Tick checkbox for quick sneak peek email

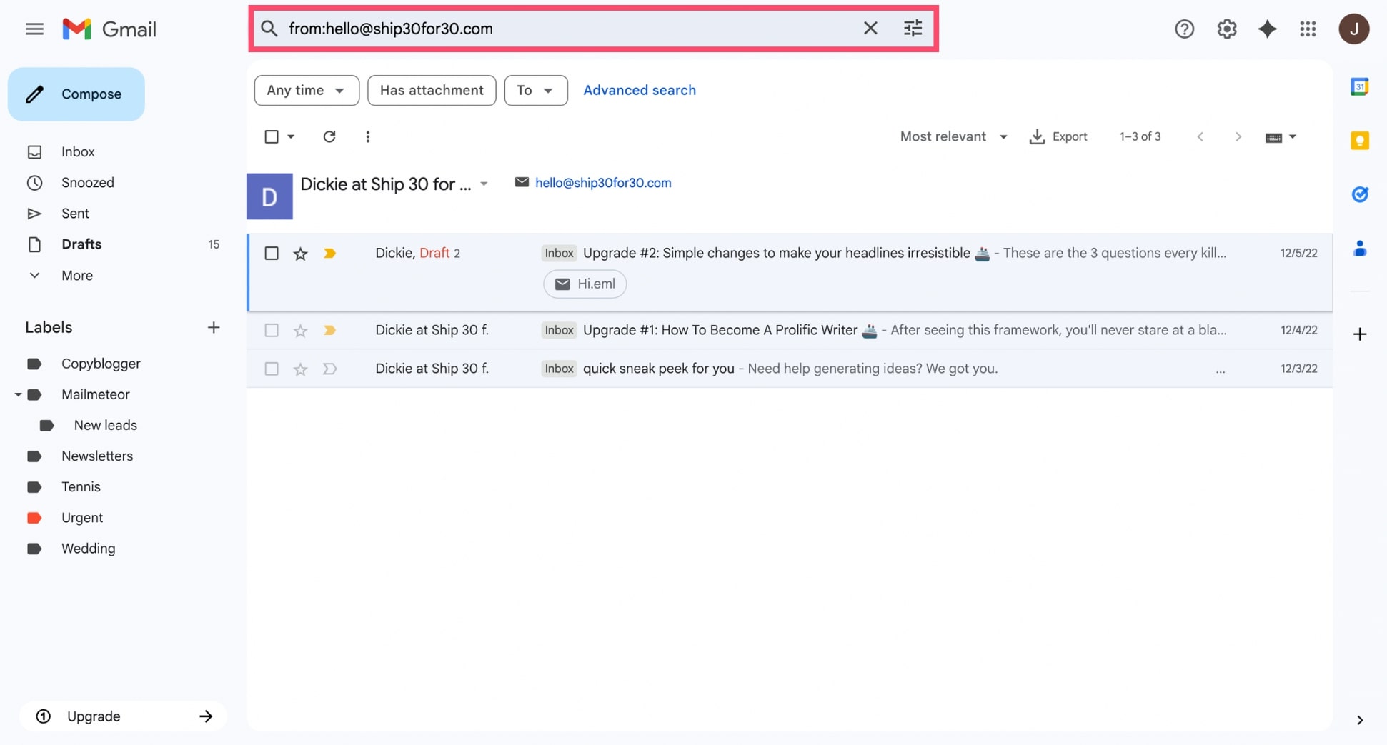(272, 369)
